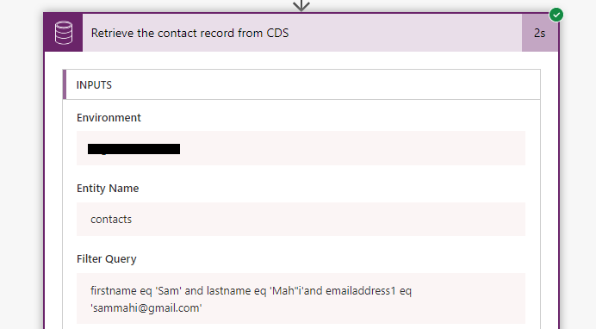Click the Filter Query value box

point(301,299)
